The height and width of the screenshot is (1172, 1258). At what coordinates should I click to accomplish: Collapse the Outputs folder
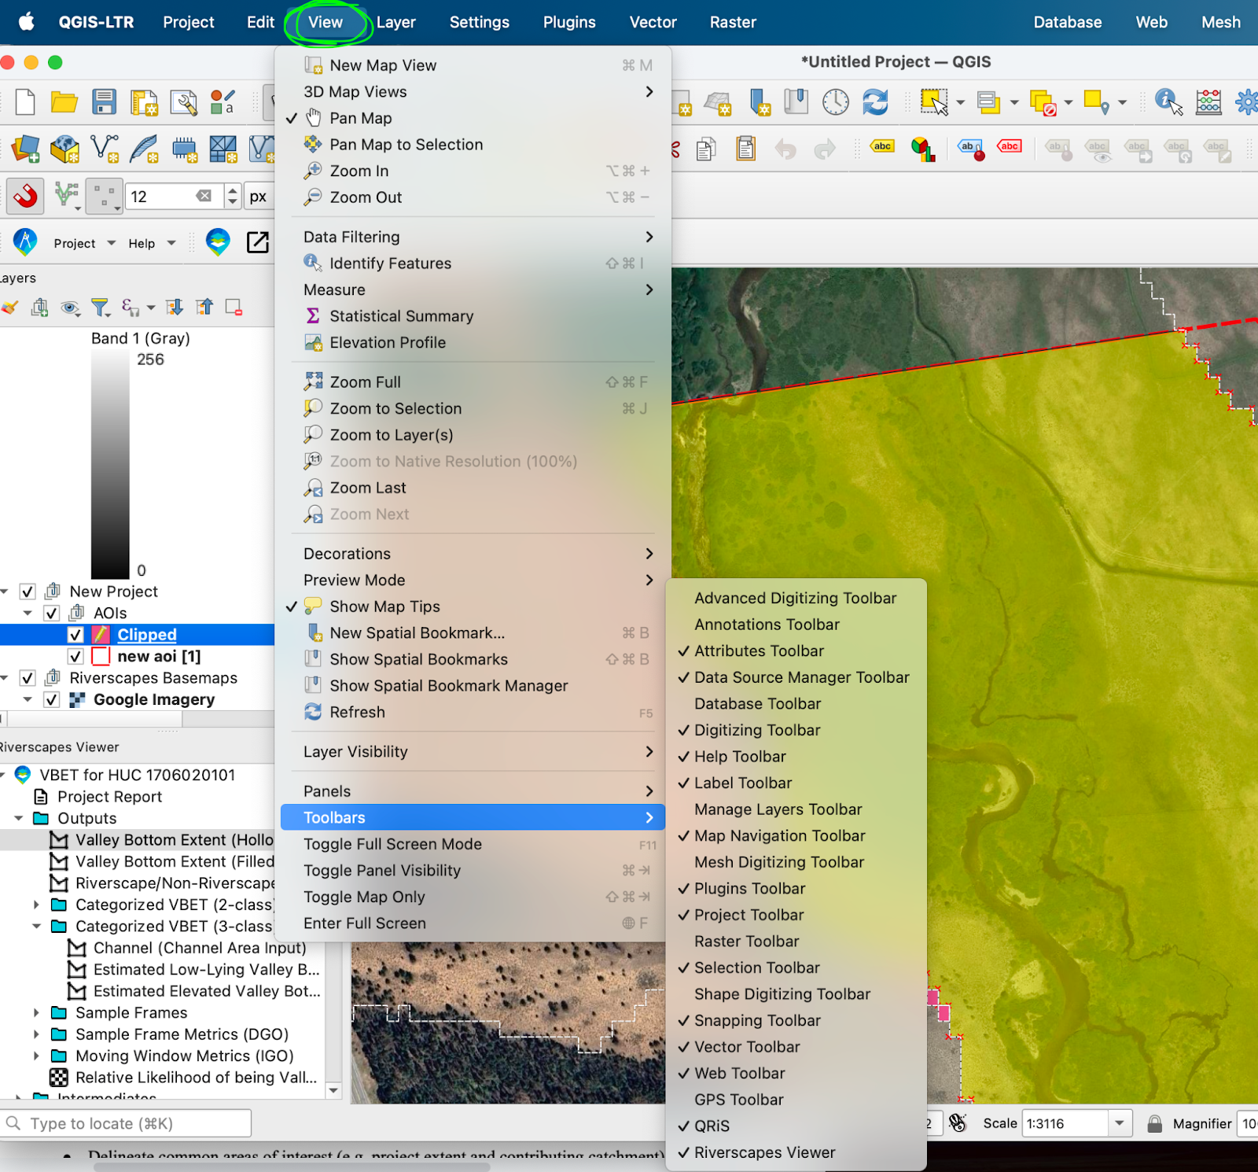coord(19,819)
